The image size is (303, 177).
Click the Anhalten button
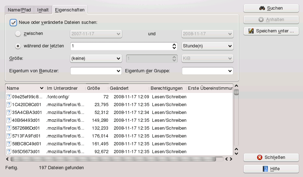[x=271, y=20]
